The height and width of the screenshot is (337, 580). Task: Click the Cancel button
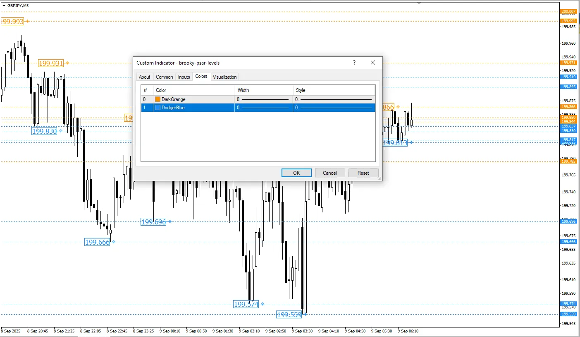point(330,173)
